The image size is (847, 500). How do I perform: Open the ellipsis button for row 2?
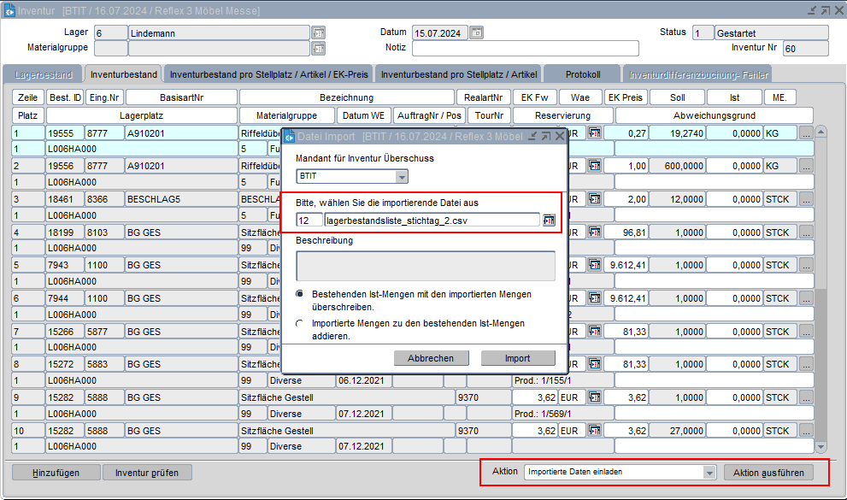coord(805,165)
